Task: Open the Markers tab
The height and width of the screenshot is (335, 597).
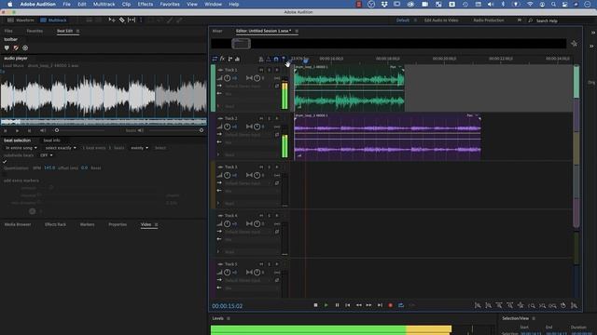Action: point(87,224)
